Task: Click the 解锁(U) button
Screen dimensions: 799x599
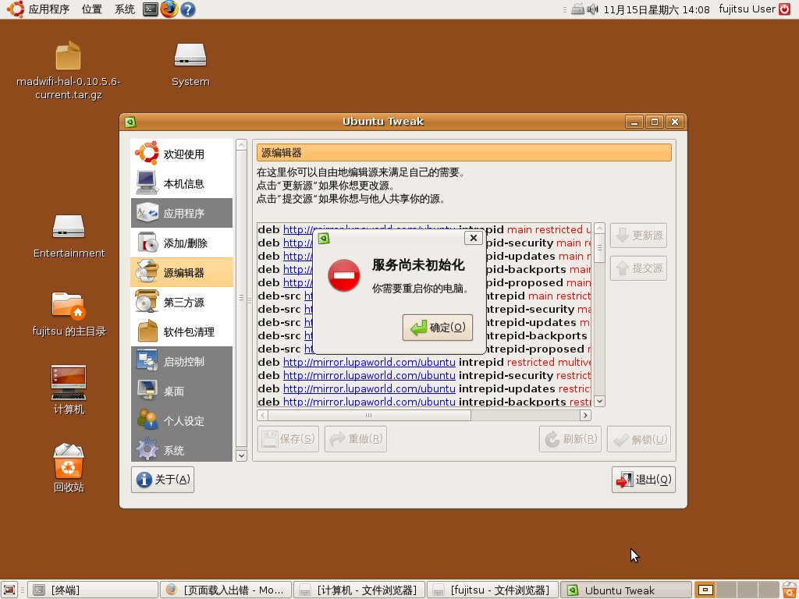Action: coord(639,439)
